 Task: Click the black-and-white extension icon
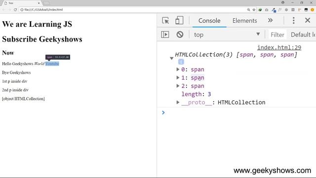click(306, 10)
